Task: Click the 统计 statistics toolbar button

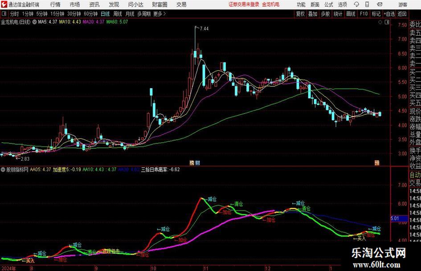Action: [x=338, y=14]
